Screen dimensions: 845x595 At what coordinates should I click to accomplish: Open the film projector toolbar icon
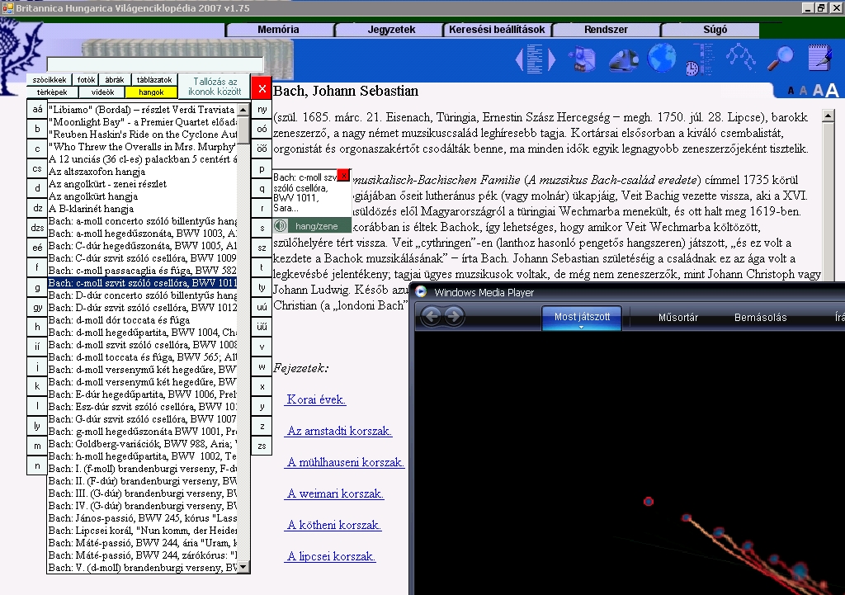coord(623,59)
